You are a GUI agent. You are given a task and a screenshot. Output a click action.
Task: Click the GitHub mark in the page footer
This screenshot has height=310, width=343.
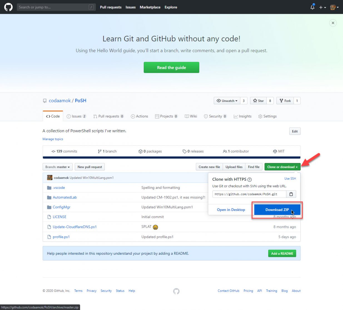tap(176, 291)
